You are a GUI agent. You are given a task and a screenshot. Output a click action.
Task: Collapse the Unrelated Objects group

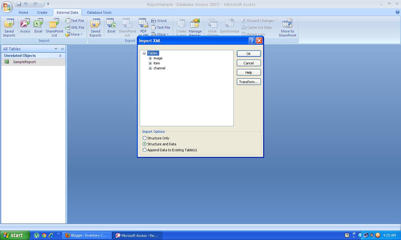60,56
